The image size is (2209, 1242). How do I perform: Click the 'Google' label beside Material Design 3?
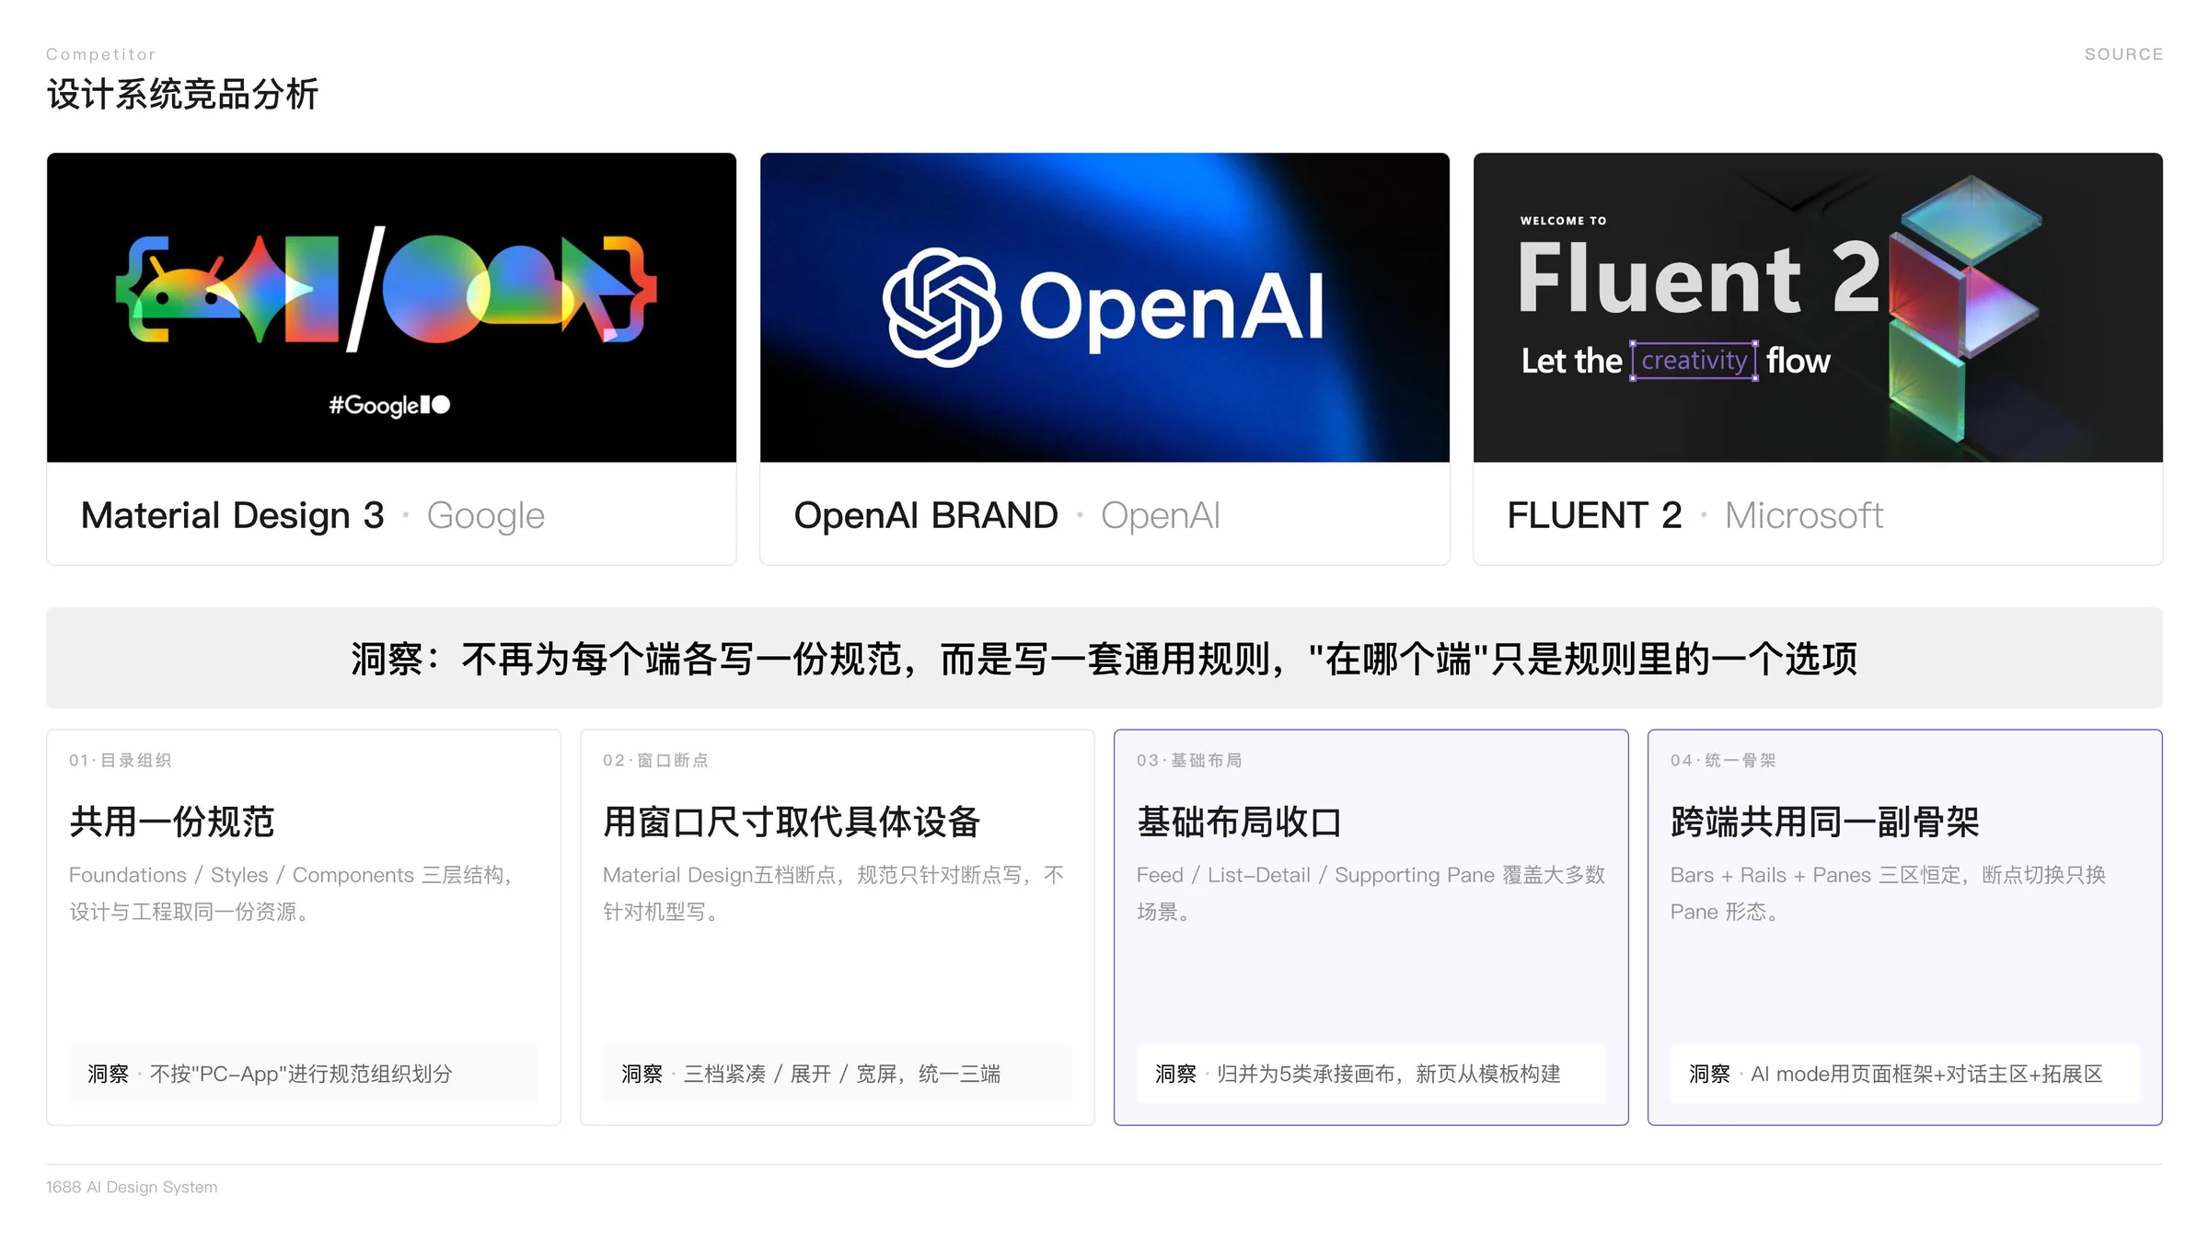[x=486, y=515]
